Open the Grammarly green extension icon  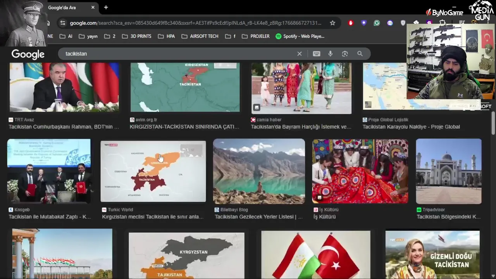(377, 23)
